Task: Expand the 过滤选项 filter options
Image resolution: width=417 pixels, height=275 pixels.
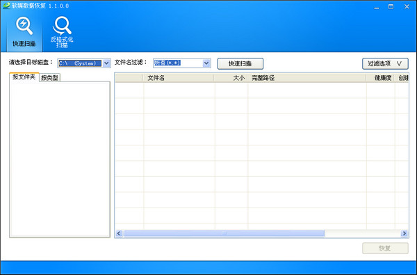Action: click(385, 63)
